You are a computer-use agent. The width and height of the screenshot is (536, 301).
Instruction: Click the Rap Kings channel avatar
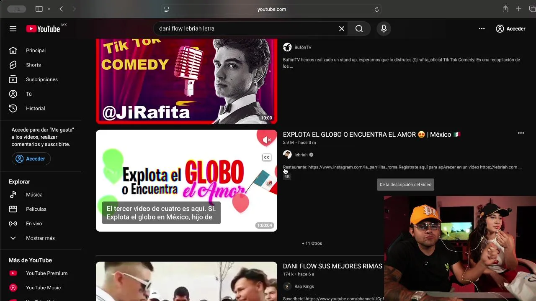287,286
